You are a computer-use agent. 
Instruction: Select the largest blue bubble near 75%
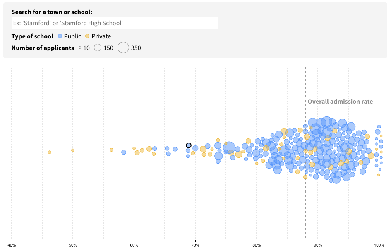[x=229, y=148]
